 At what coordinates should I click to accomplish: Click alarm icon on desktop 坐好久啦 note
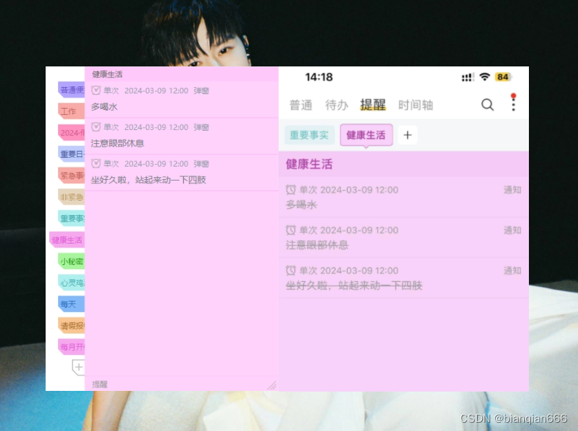[96, 163]
